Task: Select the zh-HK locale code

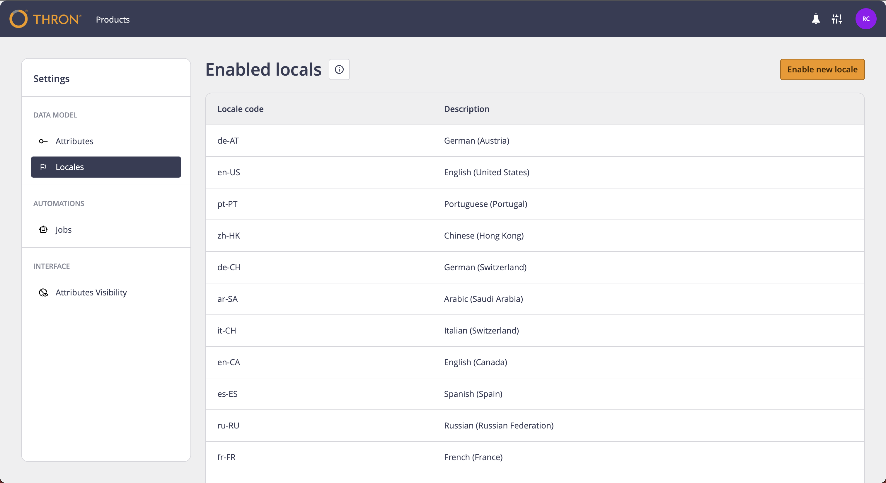Action: 229,236
